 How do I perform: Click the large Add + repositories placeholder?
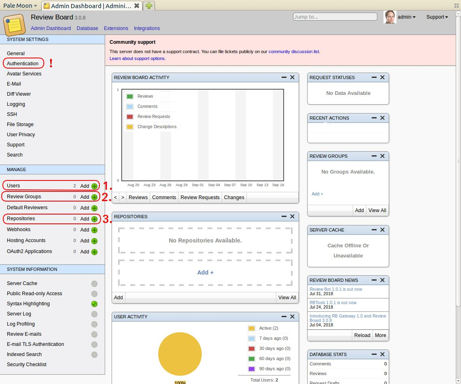pyautogui.click(x=205, y=272)
